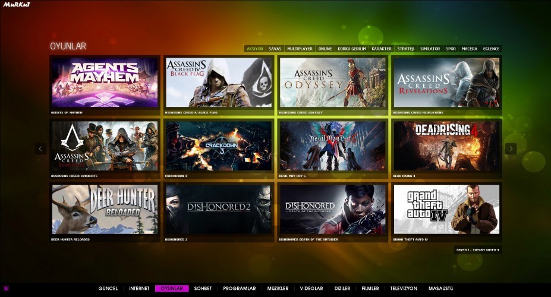Launch Assassin's Creed Syndicate thumbnail
Viewport: 551px width, 297px height.
pos(105,146)
